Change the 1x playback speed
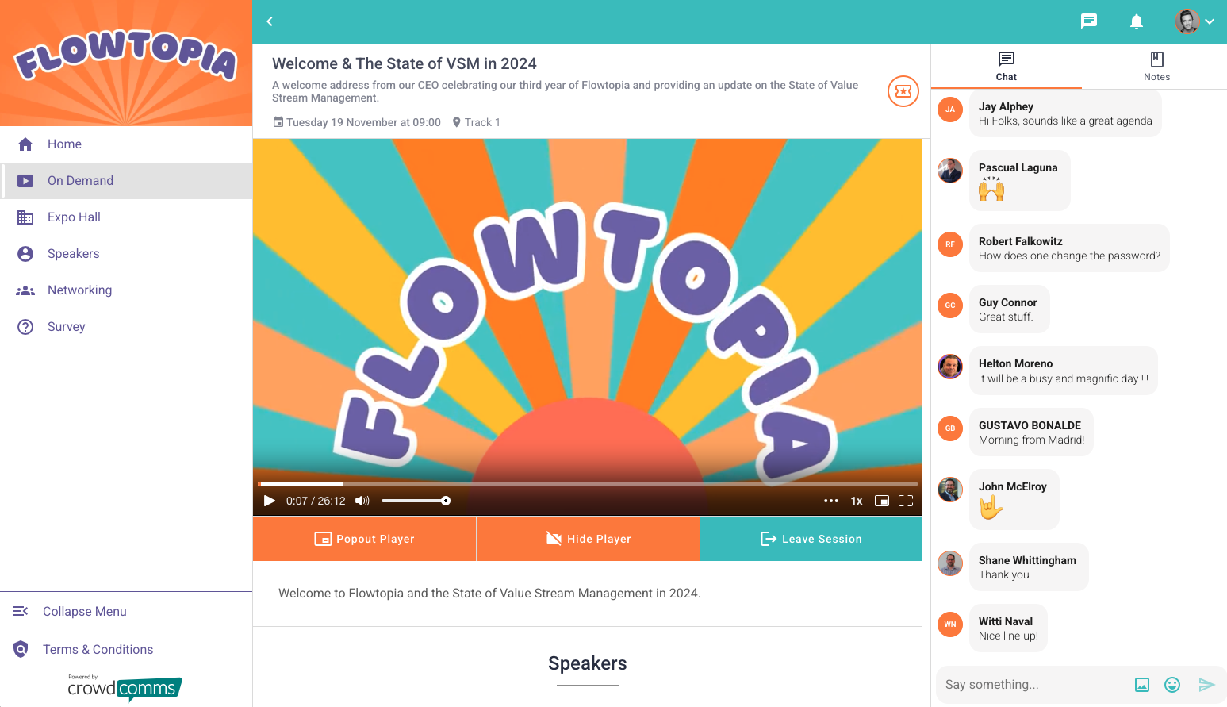 (857, 501)
